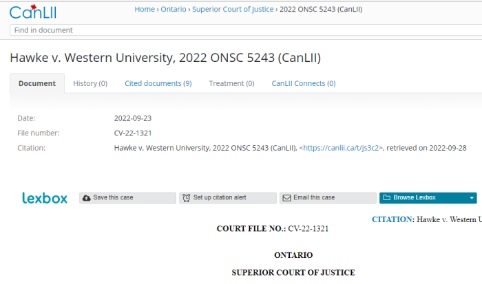The width and height of the screenshot is (482, 284).
Task: Click Set up citation alert button
Action: point(228,198)
